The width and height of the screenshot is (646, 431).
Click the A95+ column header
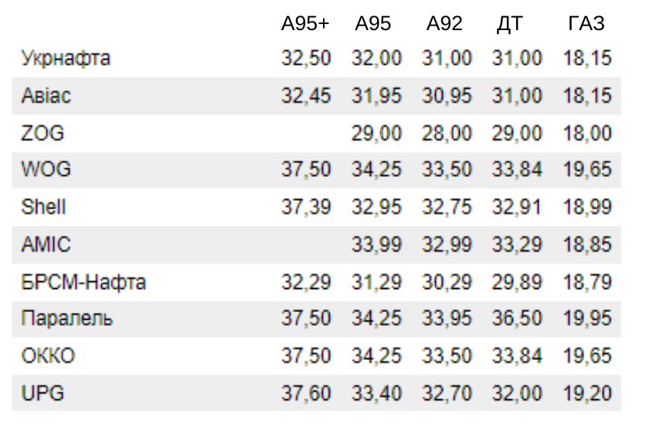pos(305,23)
